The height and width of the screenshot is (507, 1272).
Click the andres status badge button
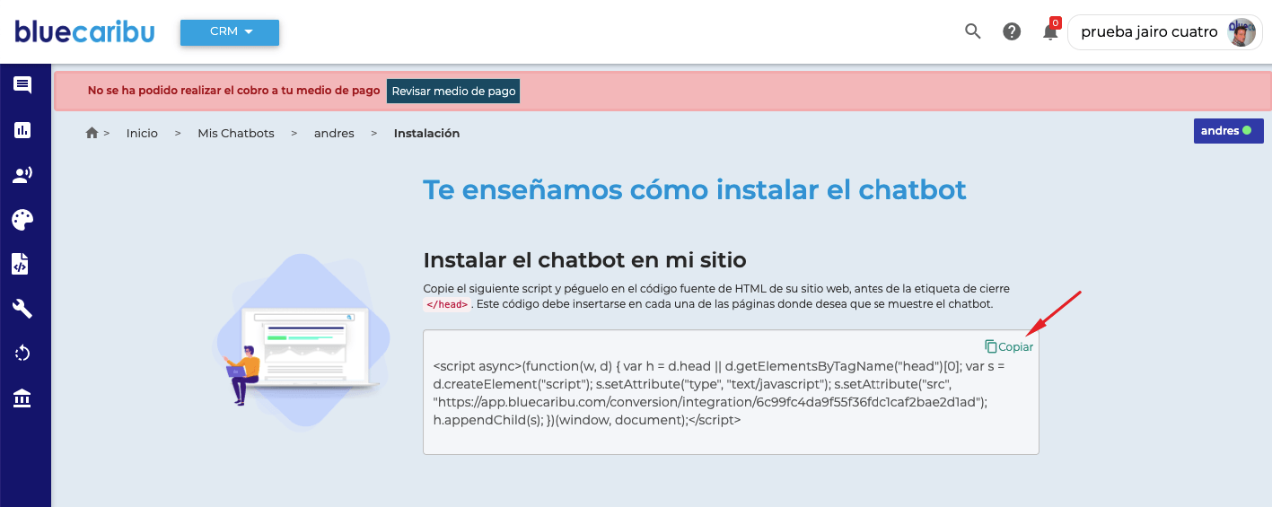1228,131
